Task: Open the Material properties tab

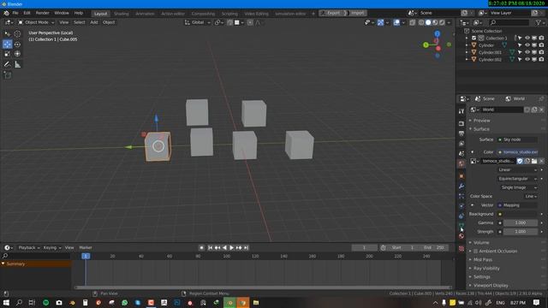Action: (462, 236)
